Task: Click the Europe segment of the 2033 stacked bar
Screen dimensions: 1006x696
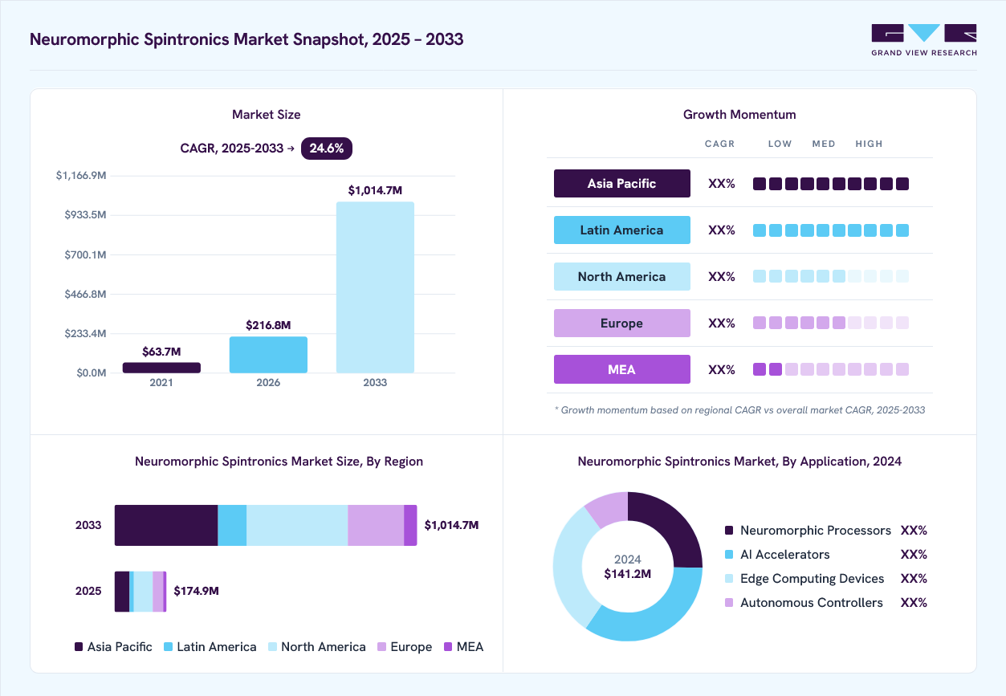Action: (376, 526)
